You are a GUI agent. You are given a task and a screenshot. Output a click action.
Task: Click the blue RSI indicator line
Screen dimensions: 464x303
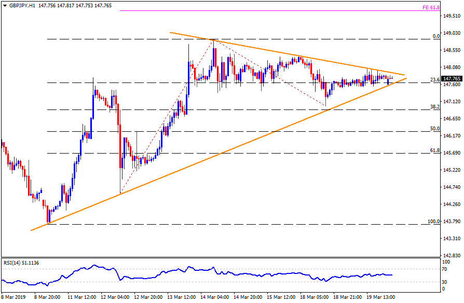pos(208,270)
